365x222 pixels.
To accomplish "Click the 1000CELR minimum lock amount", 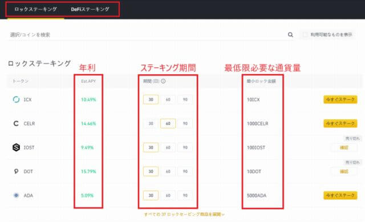I will coord(257,123).
